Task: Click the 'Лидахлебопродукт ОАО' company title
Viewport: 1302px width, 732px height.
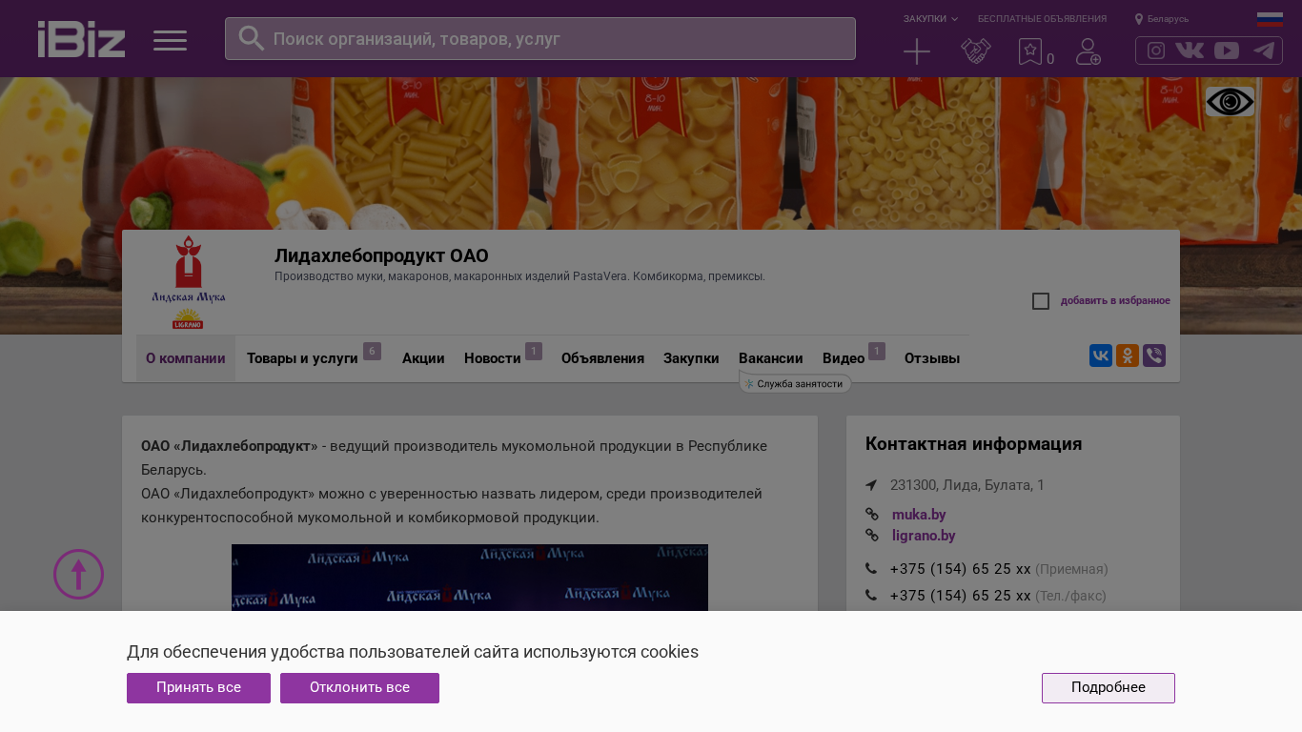Action: (x=381, y=255)
